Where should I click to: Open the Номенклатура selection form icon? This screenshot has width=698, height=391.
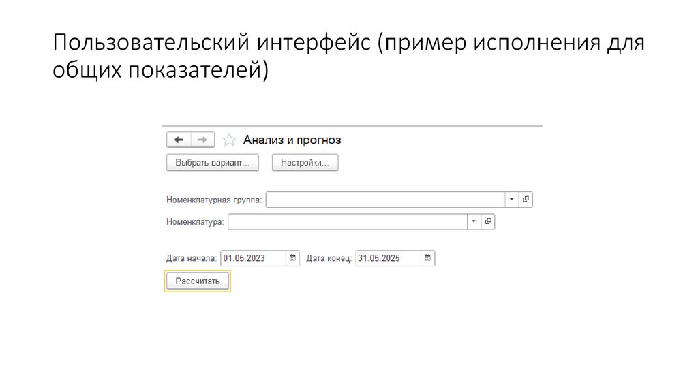(488, 222)
